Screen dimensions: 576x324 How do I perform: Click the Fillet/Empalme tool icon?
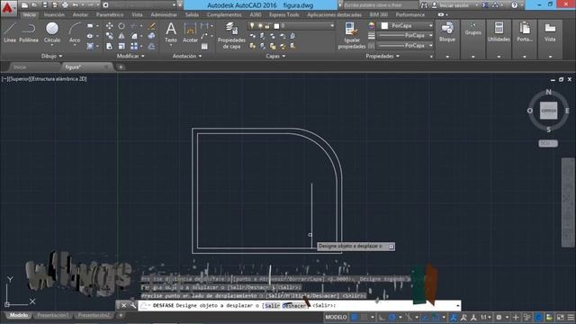pyautogui.click(x=134, y=36)
